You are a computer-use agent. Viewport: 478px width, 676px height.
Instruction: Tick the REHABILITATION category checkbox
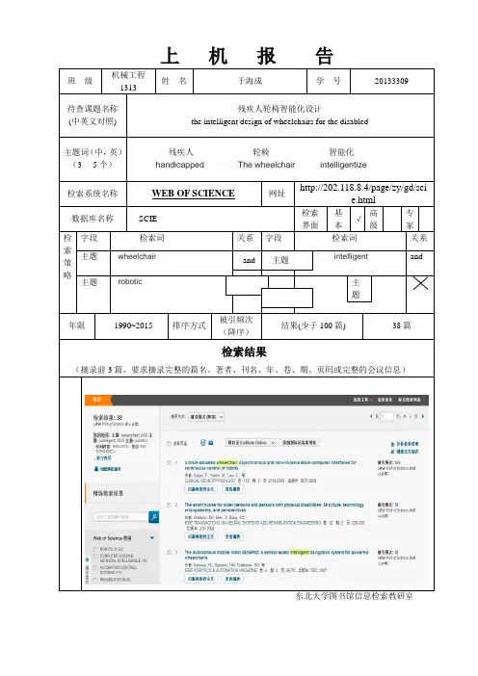point(94,581)
